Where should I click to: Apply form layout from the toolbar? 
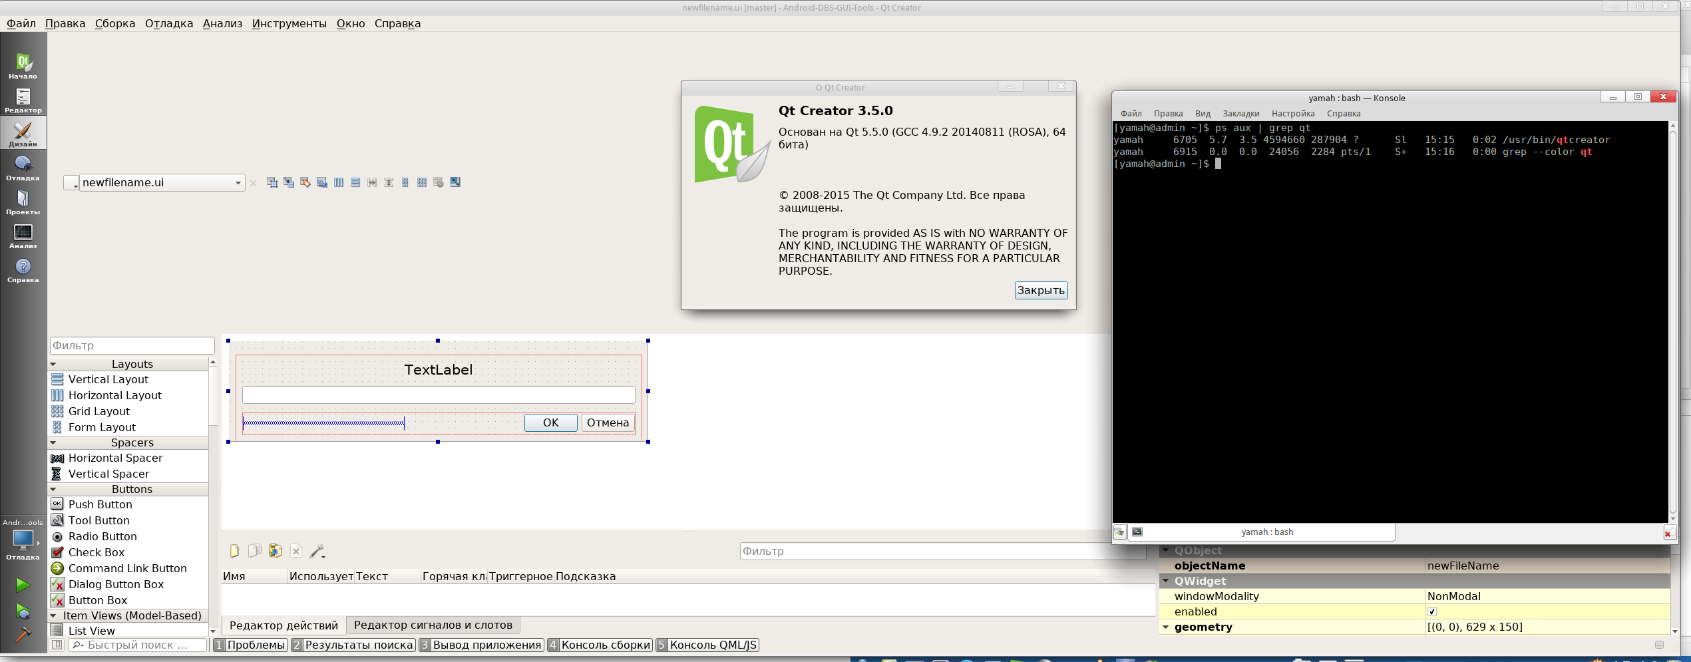pyautogui.click(x=405, y=182)
